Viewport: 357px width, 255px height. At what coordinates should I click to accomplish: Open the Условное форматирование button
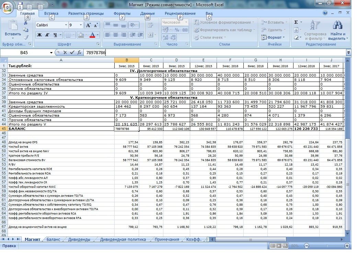click(224, 22)
